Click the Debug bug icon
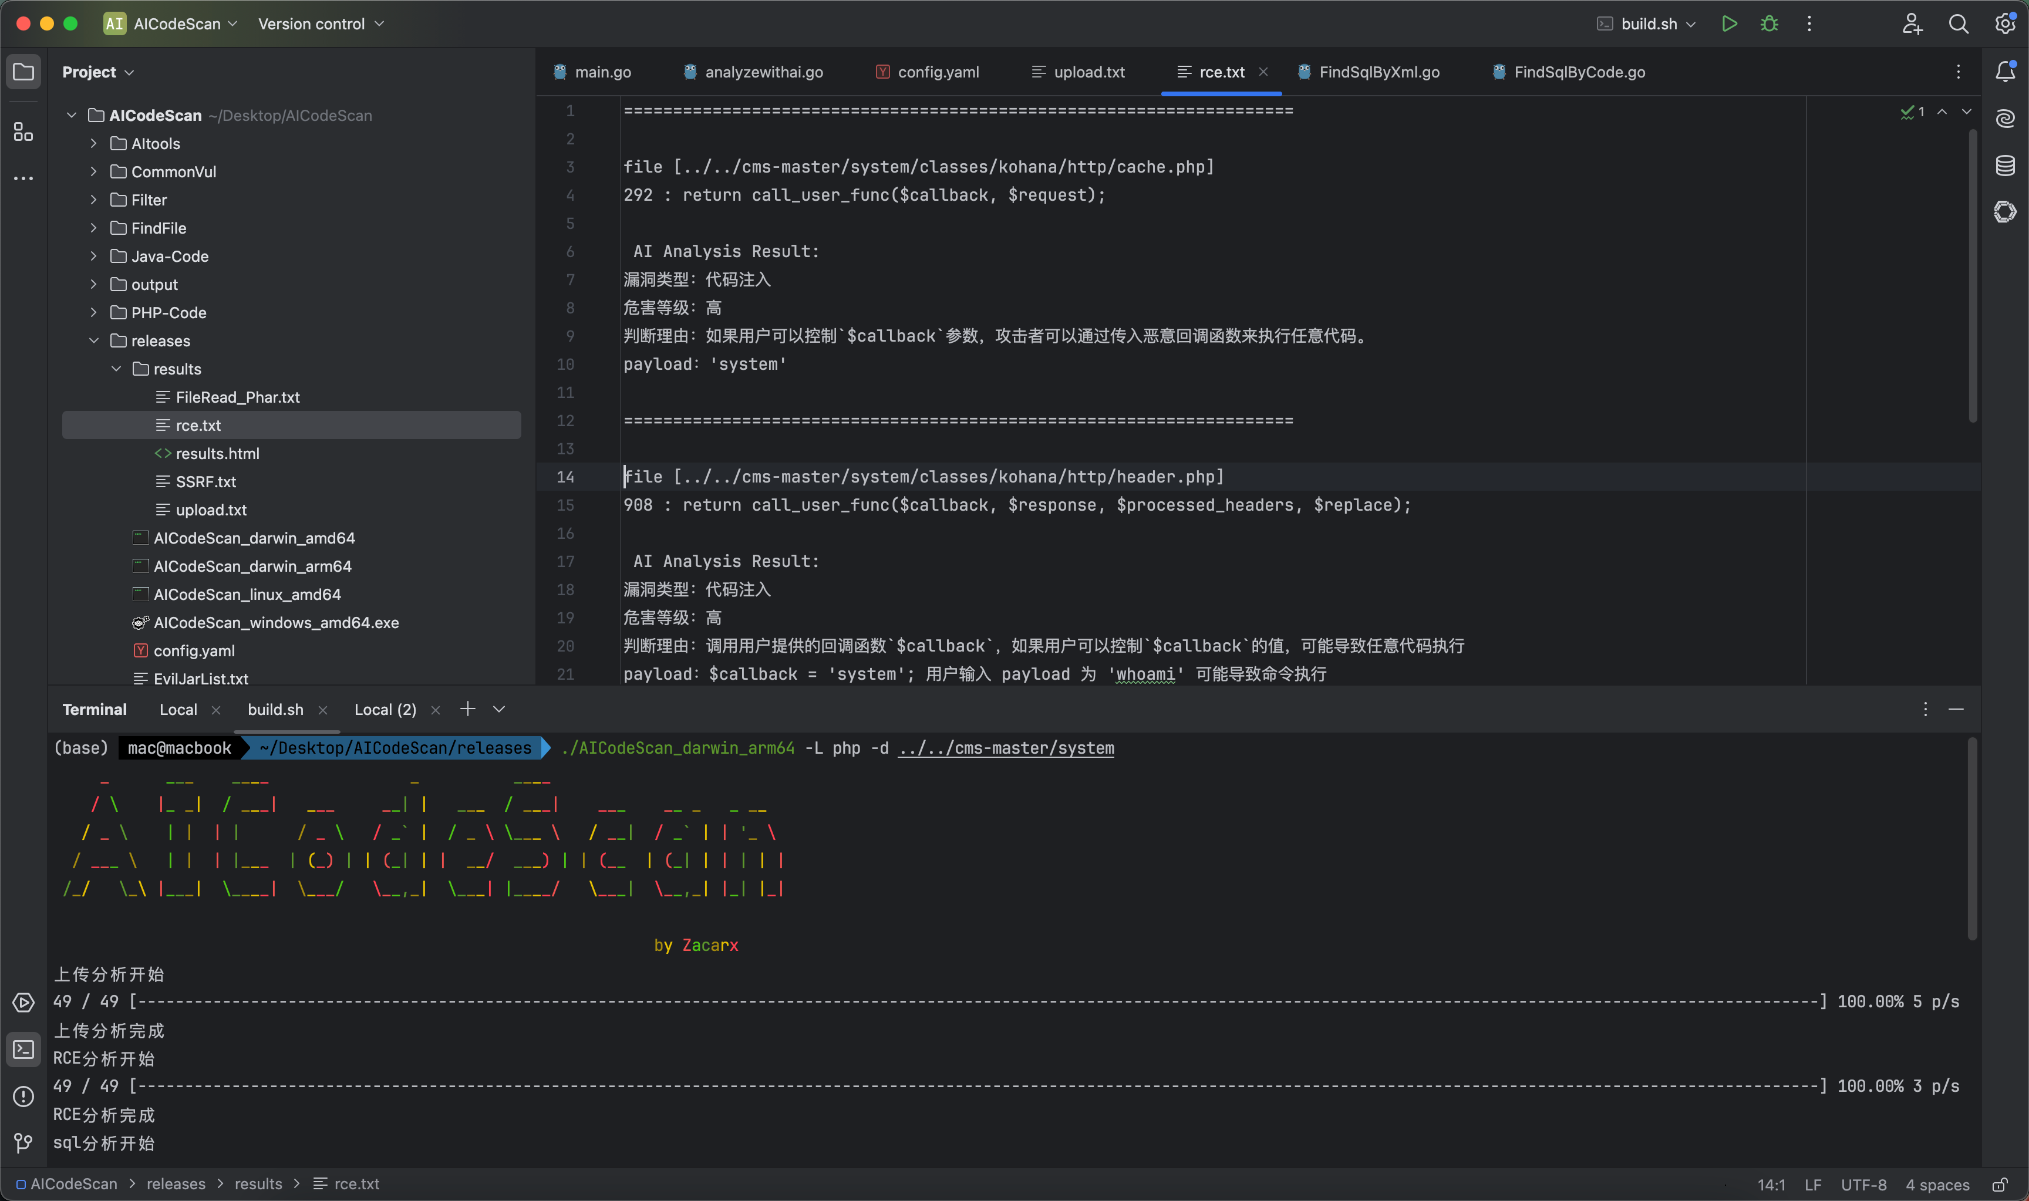Image resolution: width=2029 pixels, height=1201 pixels. 1769,23
